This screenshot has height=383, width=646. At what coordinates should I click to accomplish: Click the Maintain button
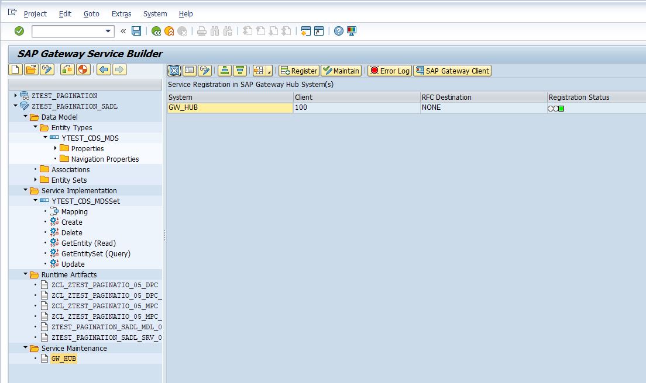(x=341, y=71)
